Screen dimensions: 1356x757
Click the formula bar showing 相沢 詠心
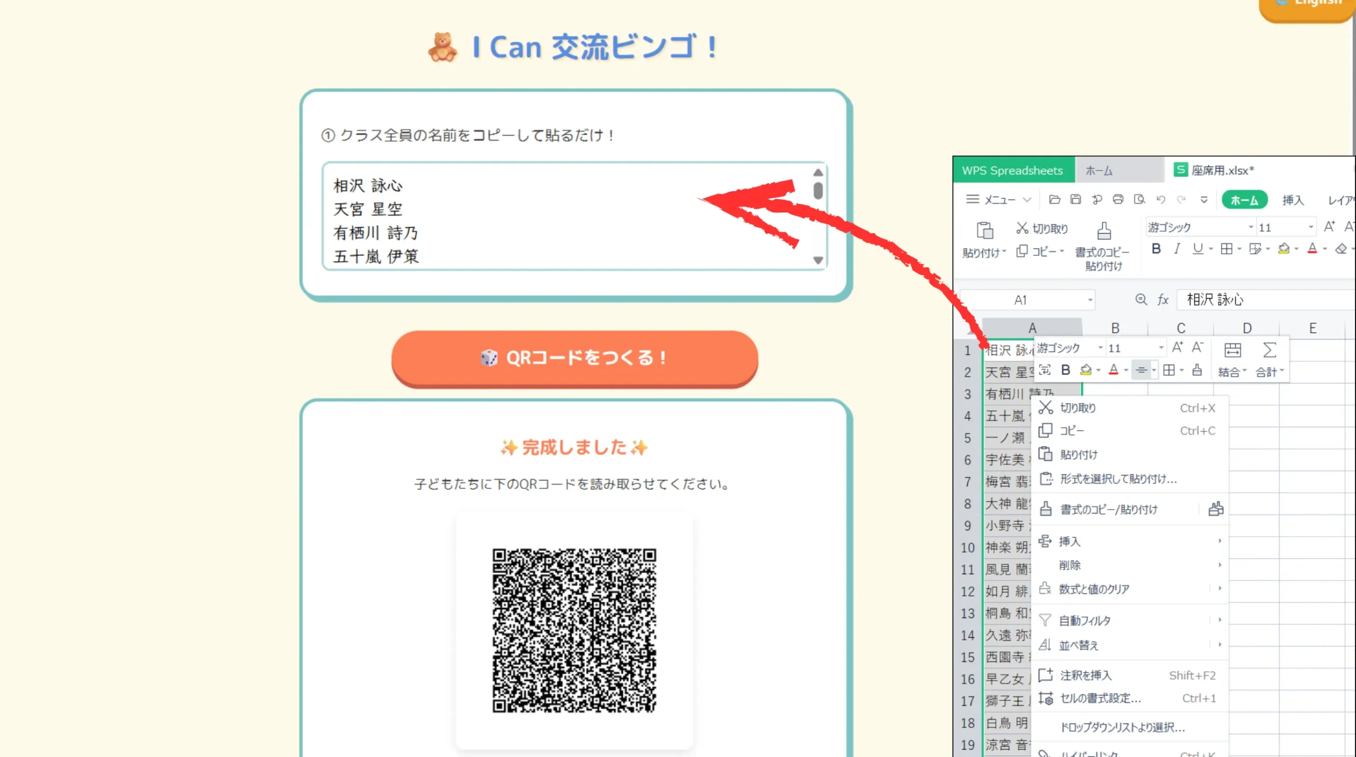pos(1266,300)
